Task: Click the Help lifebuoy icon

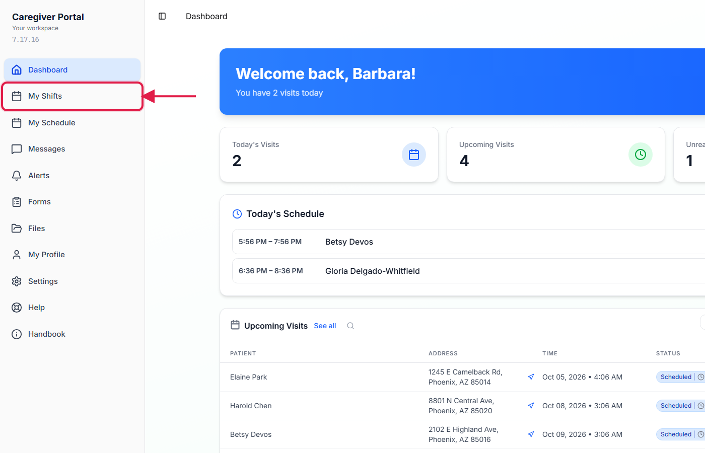Action: [17, 308]
